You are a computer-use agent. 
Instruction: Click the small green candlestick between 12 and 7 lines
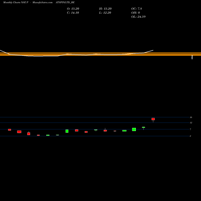(144, 127)
